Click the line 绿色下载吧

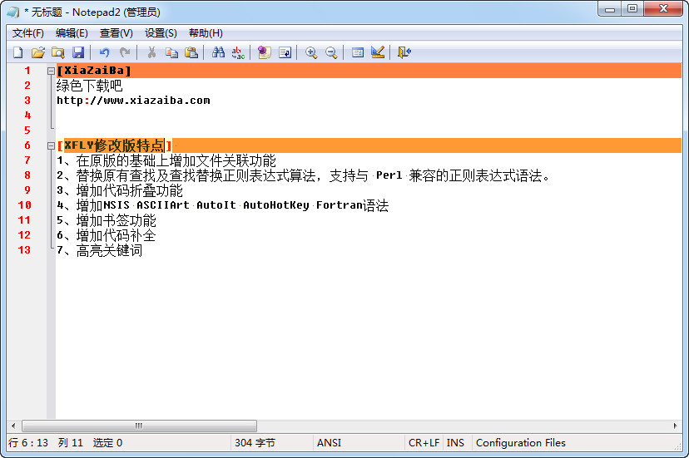89,85
